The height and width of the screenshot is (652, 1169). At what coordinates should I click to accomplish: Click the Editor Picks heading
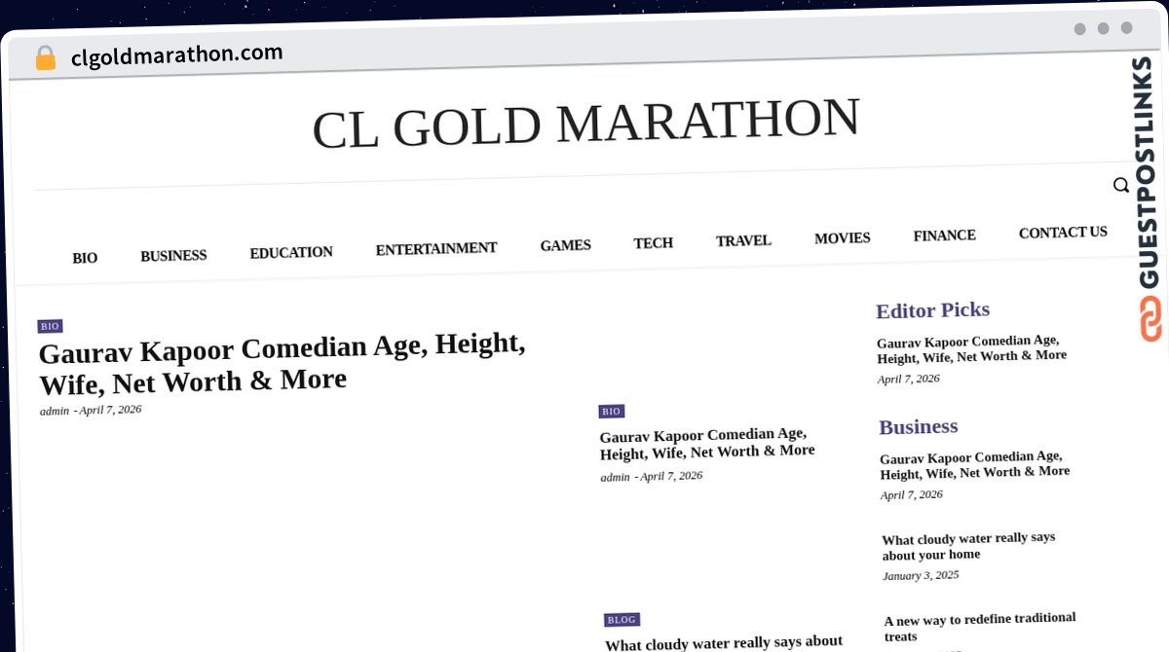(x=932, y=310)
